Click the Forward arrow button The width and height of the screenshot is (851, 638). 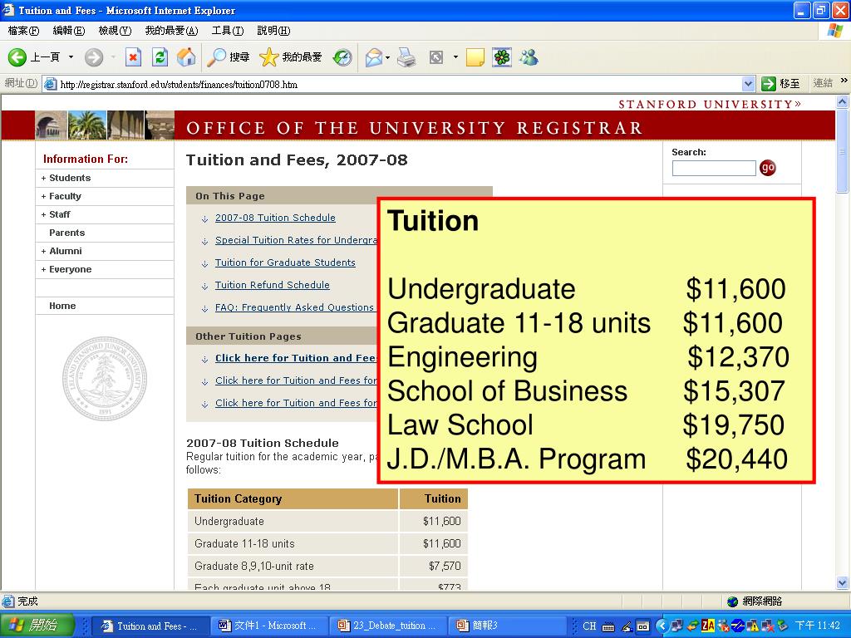tap(94, 57)
